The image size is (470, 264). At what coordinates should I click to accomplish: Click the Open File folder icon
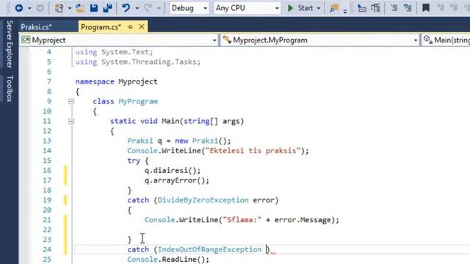click(80, 8)
